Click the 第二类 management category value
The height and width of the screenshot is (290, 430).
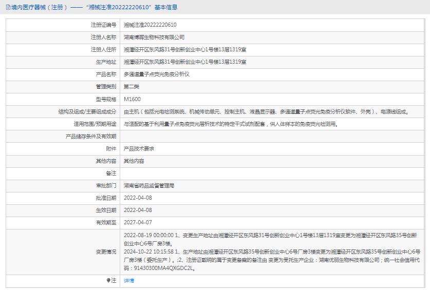click(x=132, y=87)
